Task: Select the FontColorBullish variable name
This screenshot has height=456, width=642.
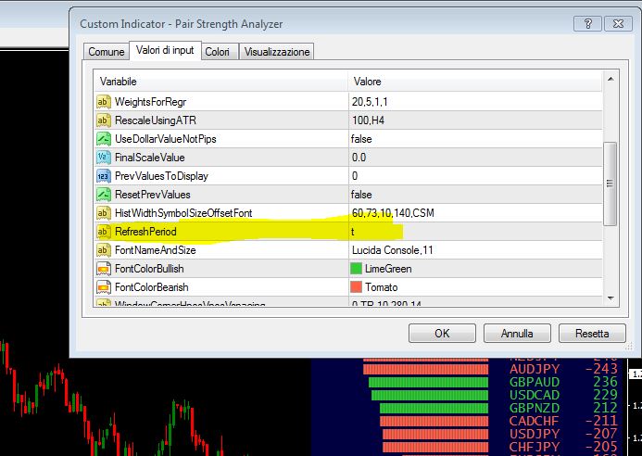Action: tap(149, 269)
